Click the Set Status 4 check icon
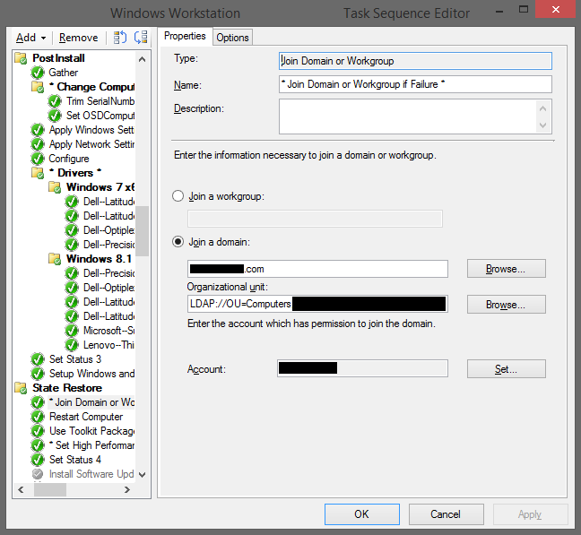Viewport: 581px width, 535px height. [38, 460]
